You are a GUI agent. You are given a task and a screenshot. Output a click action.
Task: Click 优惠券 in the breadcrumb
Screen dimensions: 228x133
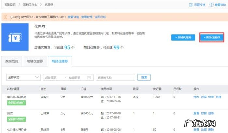point(49,5)
